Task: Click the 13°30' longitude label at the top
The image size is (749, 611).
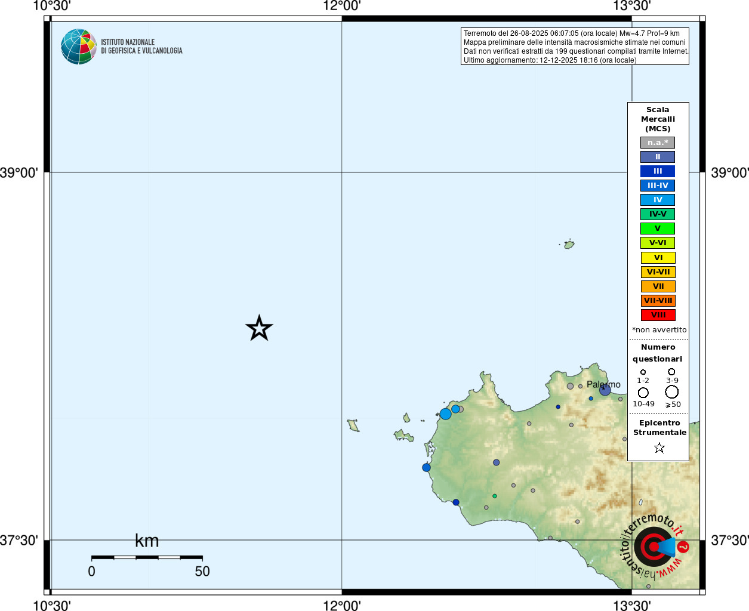Action: pos(632,6)
